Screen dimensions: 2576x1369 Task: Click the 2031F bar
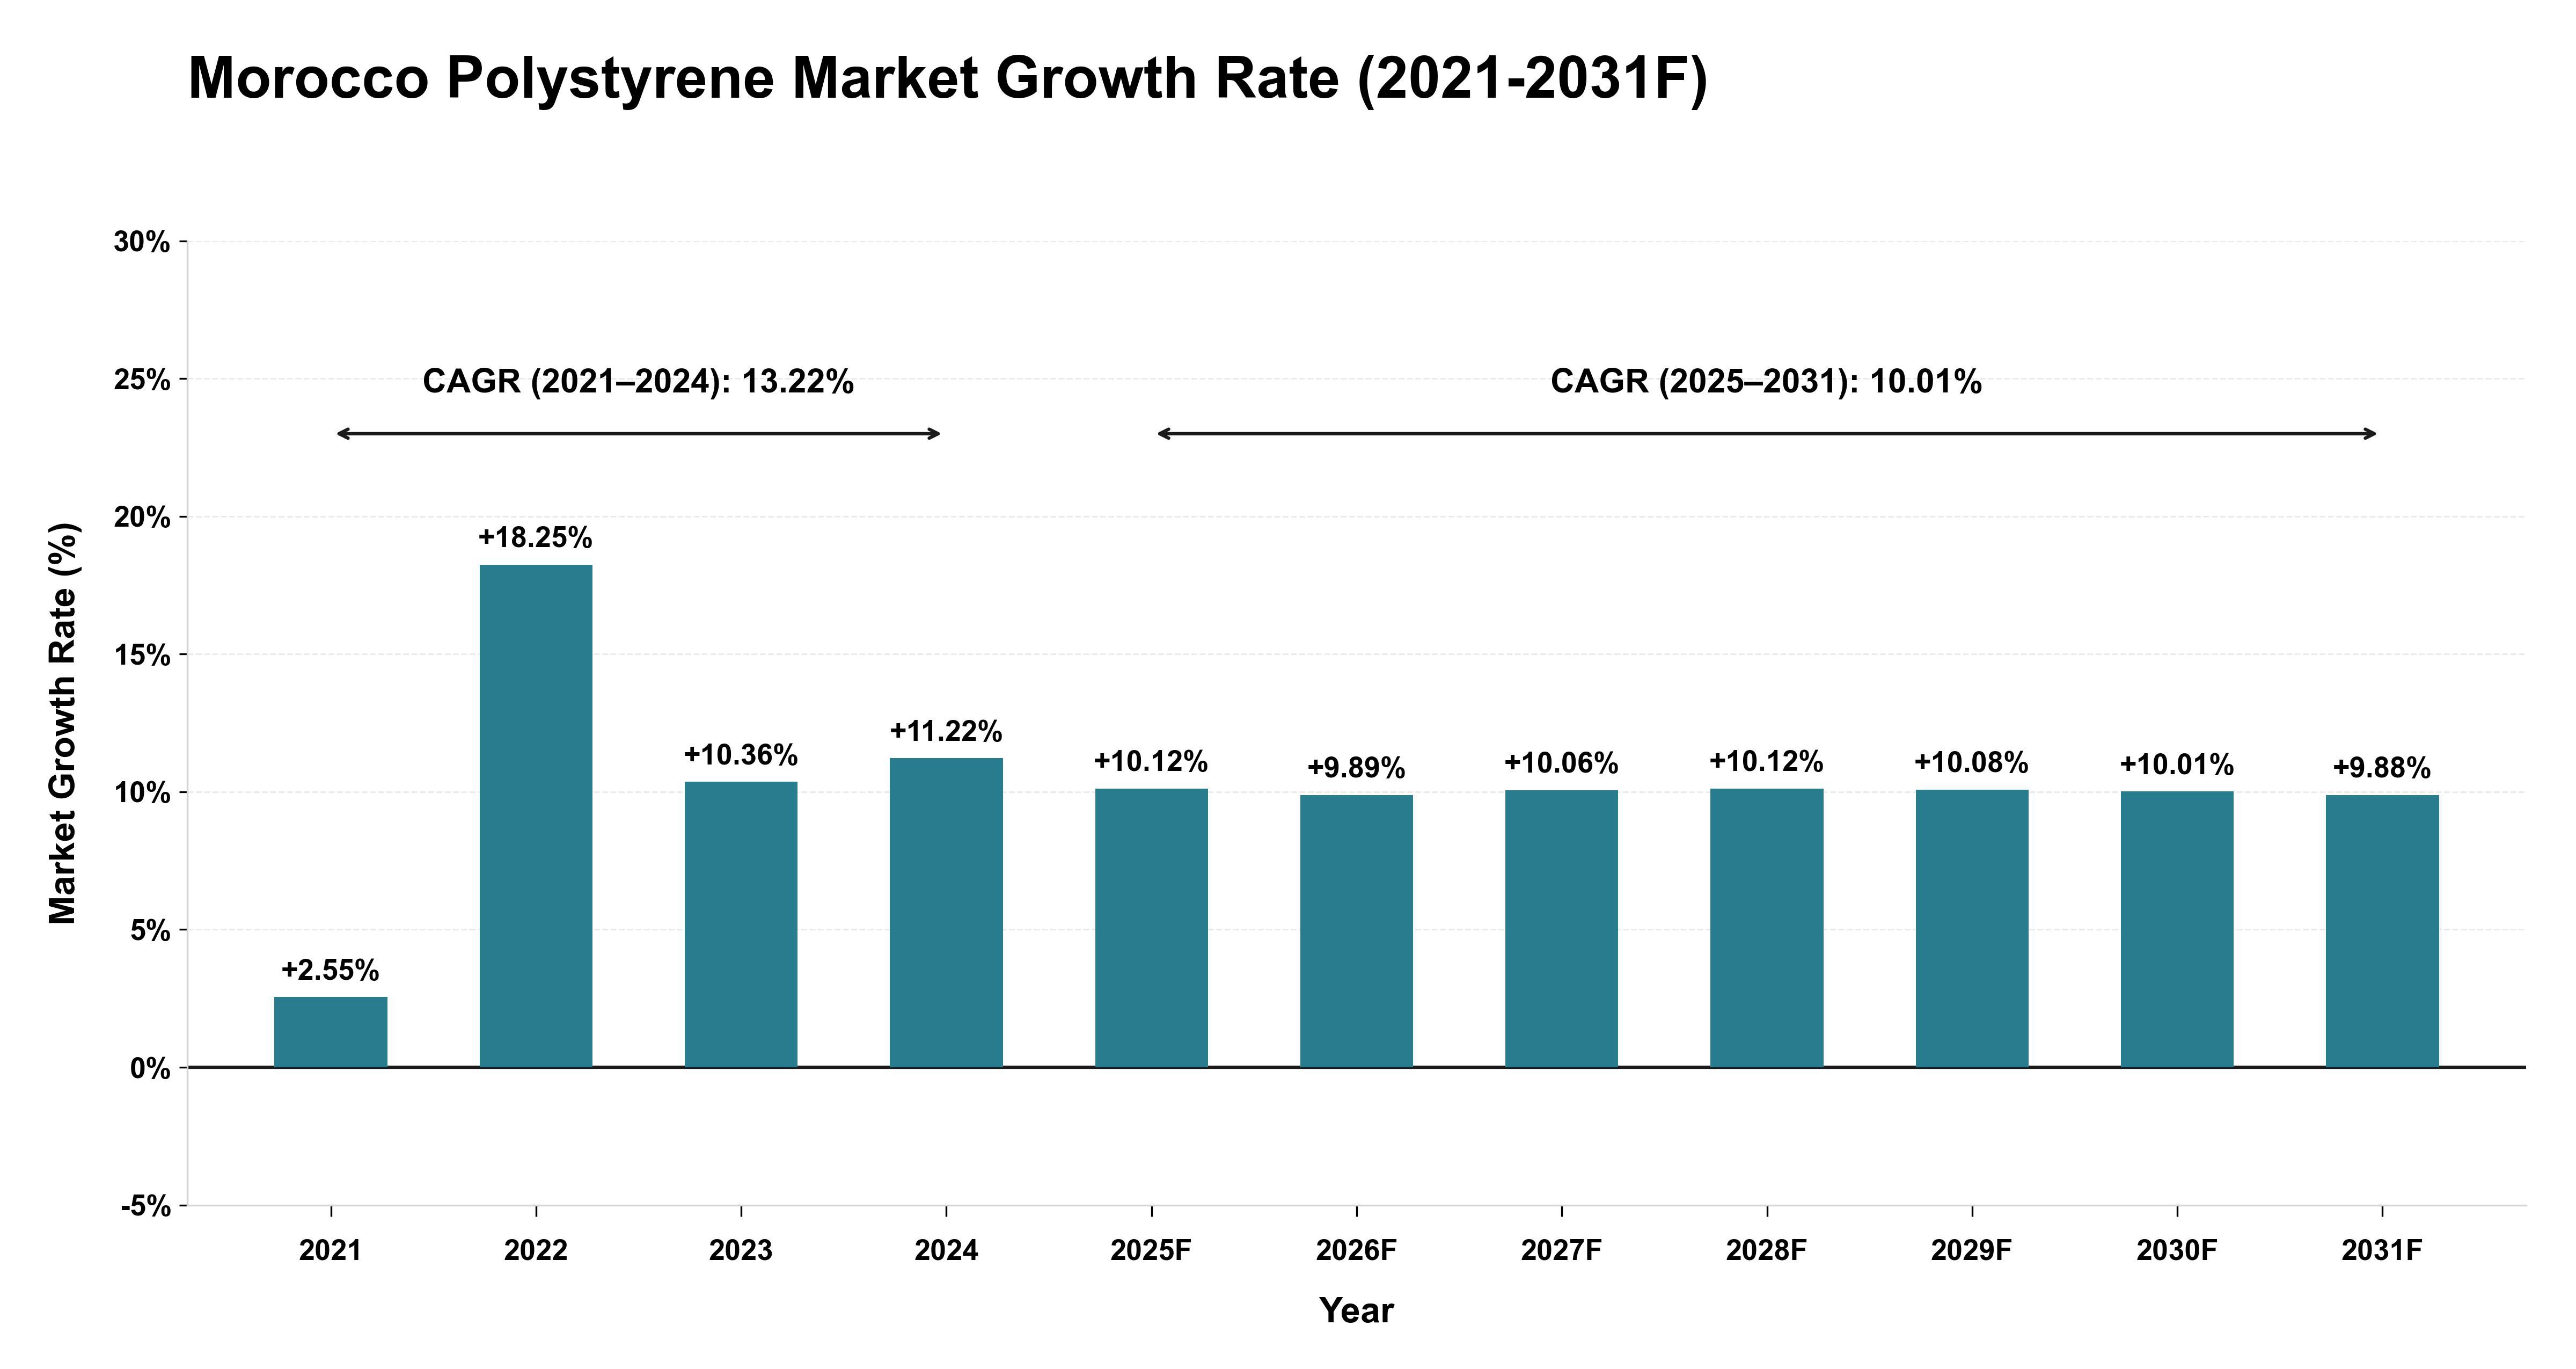(2382, 931)
